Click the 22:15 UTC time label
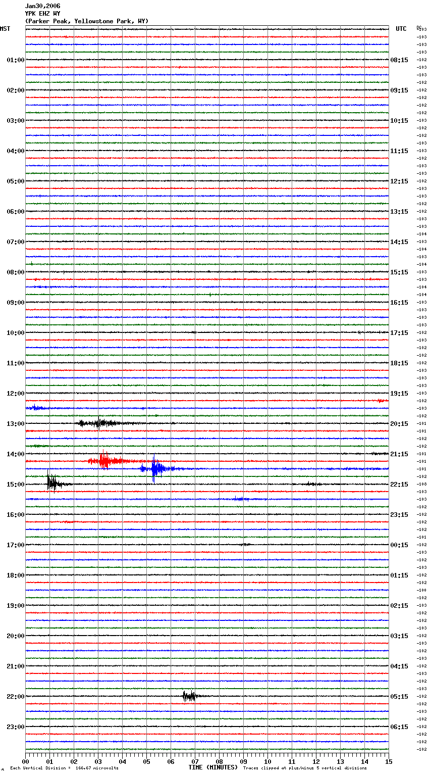The image size is (429, 775). 399,485
